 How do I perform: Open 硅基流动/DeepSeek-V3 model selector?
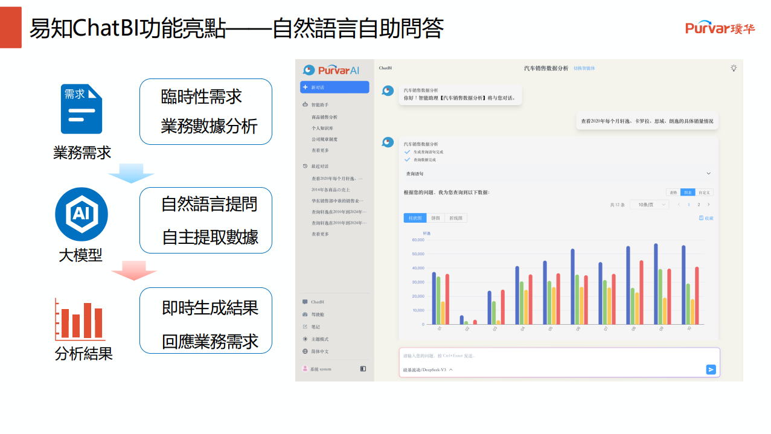(428, 369)
